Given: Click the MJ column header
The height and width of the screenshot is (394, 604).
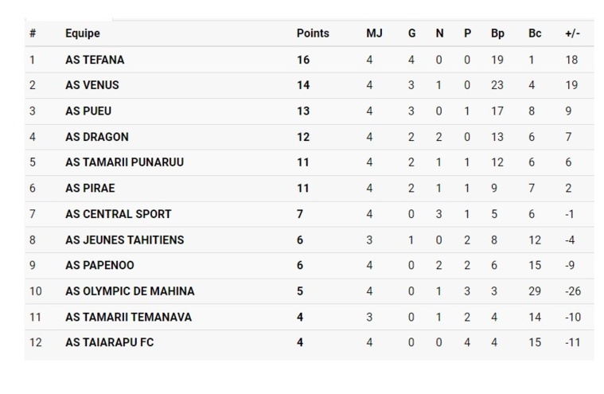Looking at the screenshot, I should (x=374, y=33).
